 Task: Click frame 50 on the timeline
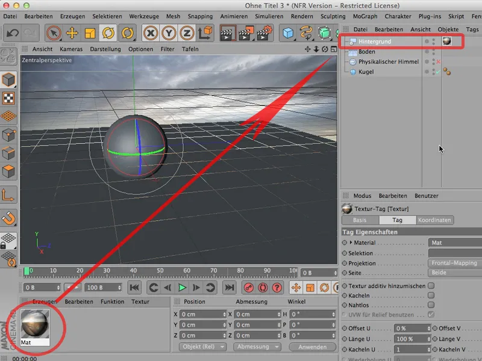click(x=160, y=271)
